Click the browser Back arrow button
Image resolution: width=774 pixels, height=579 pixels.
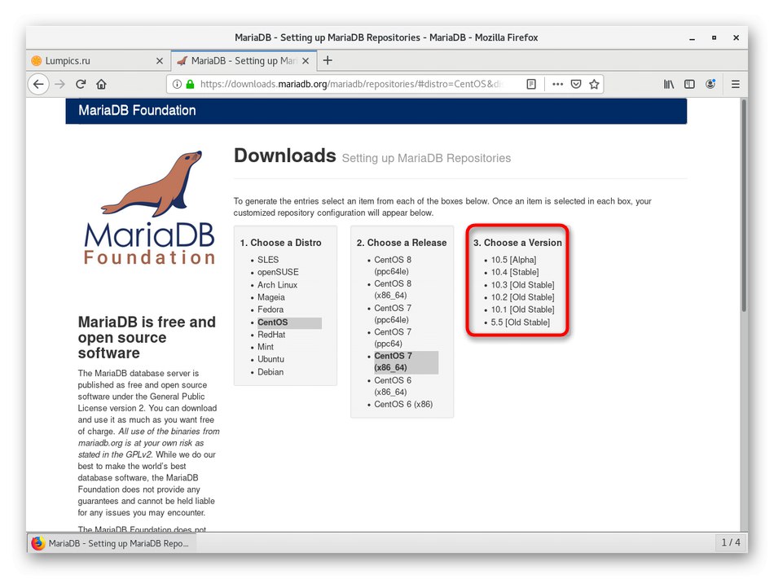pos(38,85)
